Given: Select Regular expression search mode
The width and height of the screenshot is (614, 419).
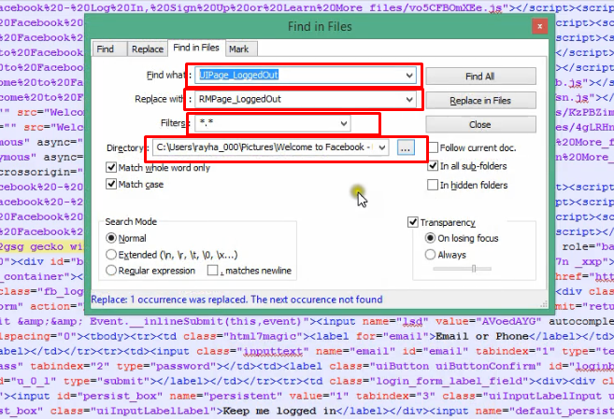Looking at the screenshot, I should 111,271.
